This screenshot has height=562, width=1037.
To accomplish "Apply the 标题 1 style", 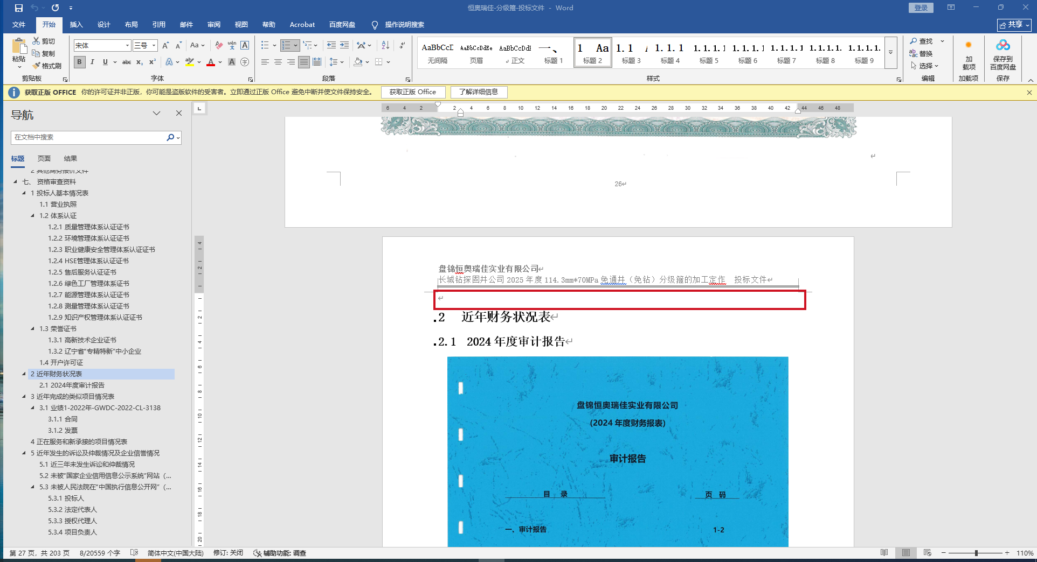I will click(554, 53).
